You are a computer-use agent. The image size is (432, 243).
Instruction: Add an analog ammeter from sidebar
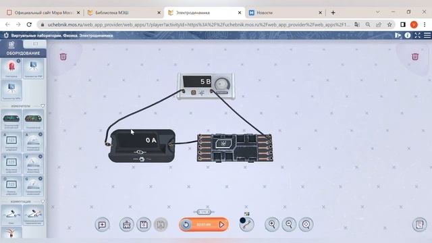point(33,141)
